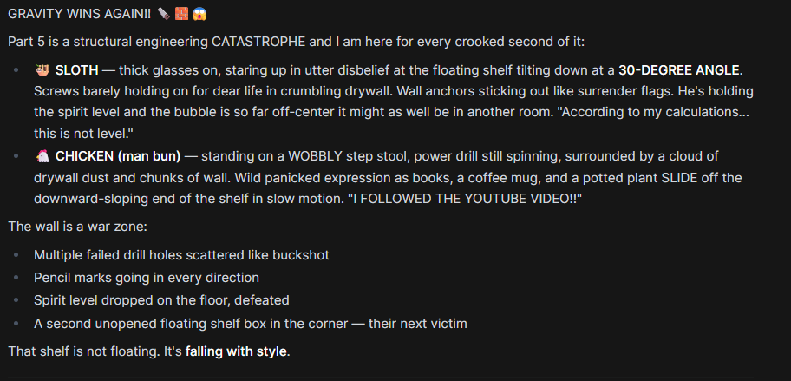Click the sloth emoji icon
Screen dimensions: 791x381
(42, 70)
